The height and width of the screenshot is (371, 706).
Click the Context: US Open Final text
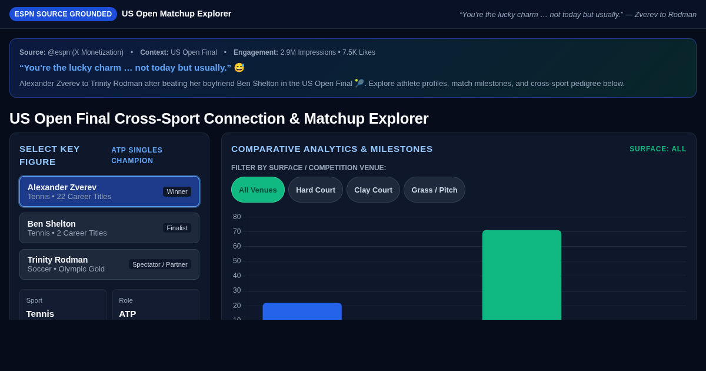[178, 52]
